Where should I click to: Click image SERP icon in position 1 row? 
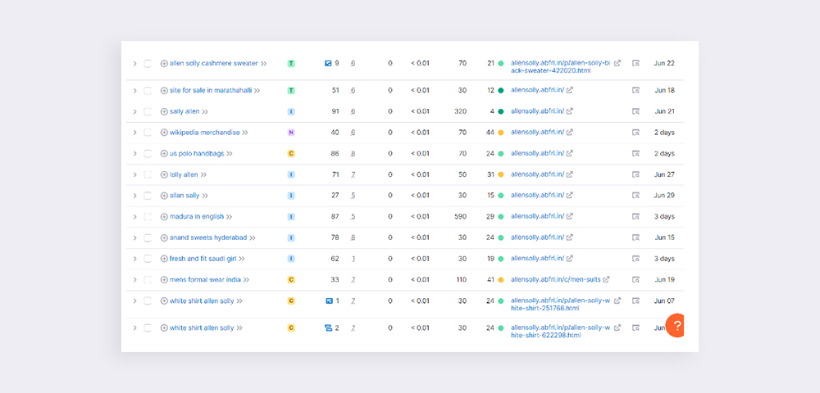pos(329,300)
